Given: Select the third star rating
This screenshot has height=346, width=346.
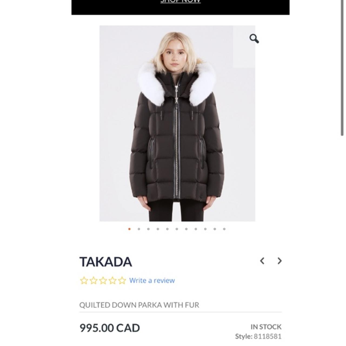Looking at the screenshot, I should [x=103, y=281].
